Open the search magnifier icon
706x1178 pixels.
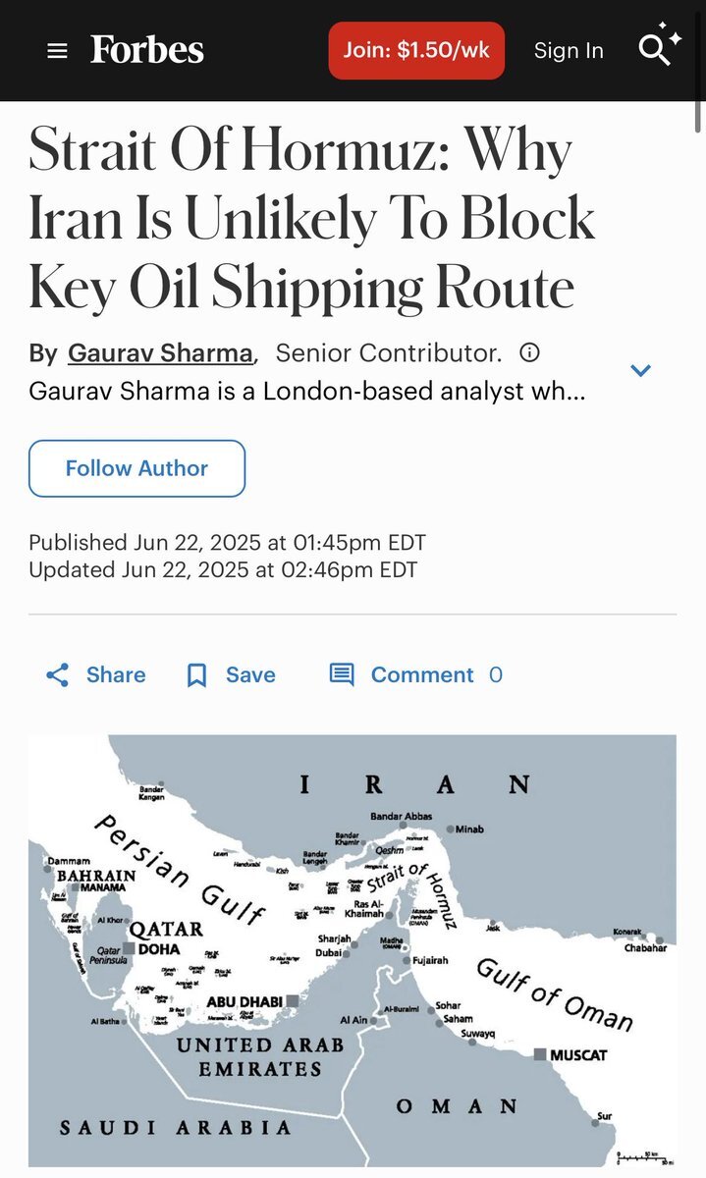(x=660, y=45)
